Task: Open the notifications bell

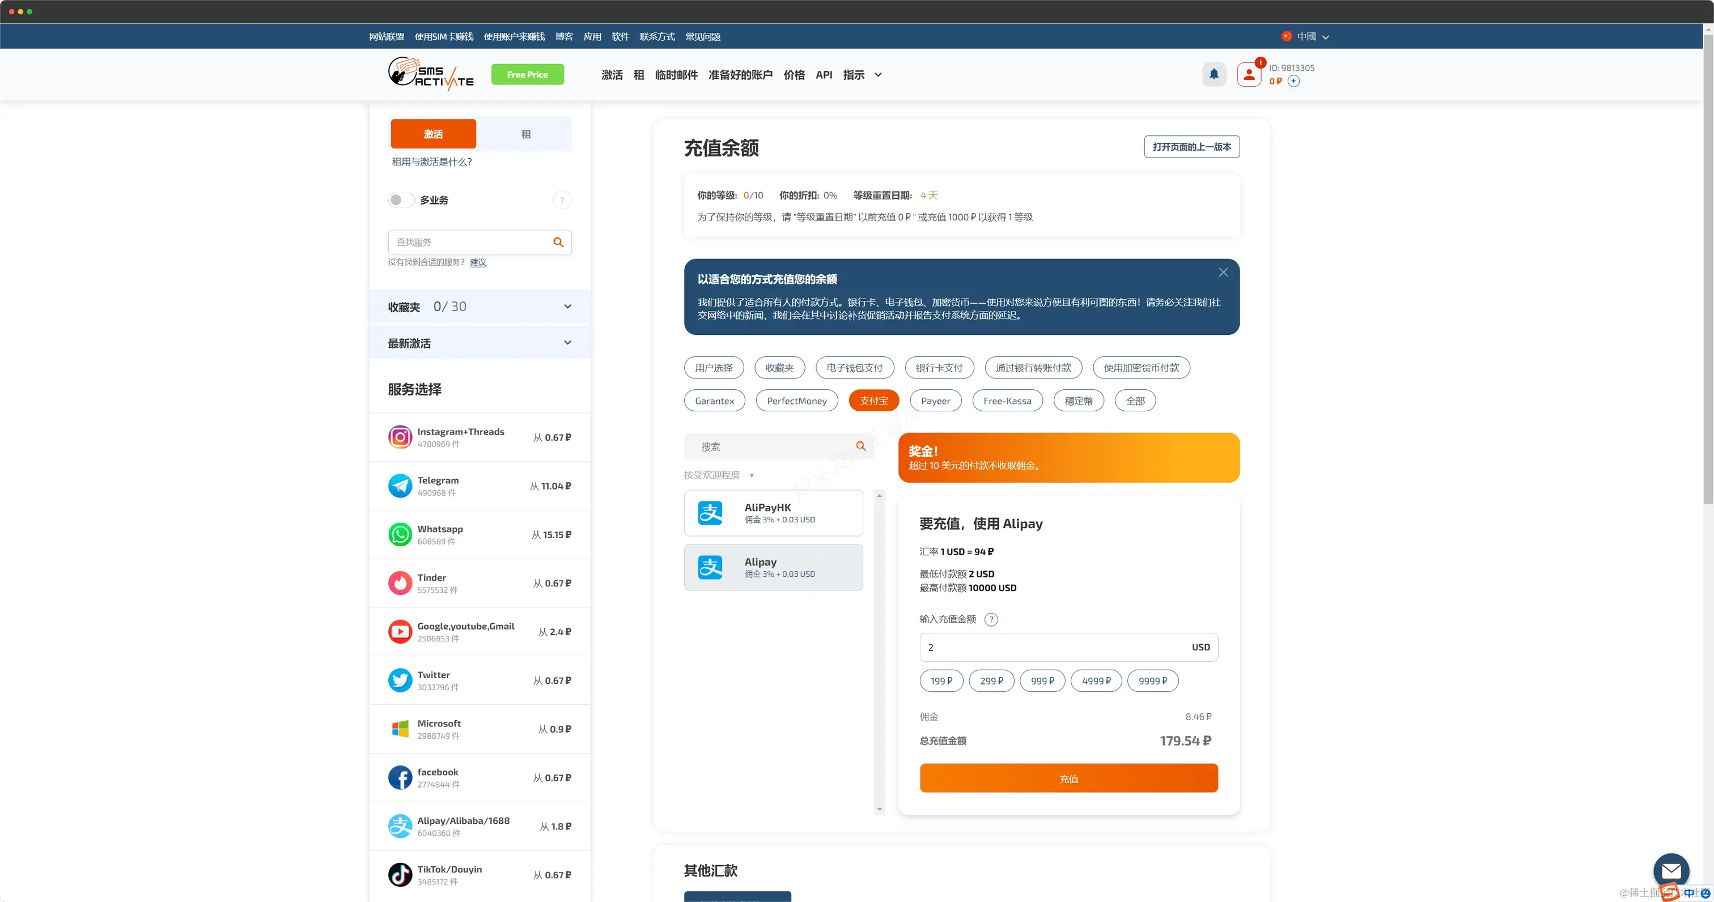Action: point(1214,74)
